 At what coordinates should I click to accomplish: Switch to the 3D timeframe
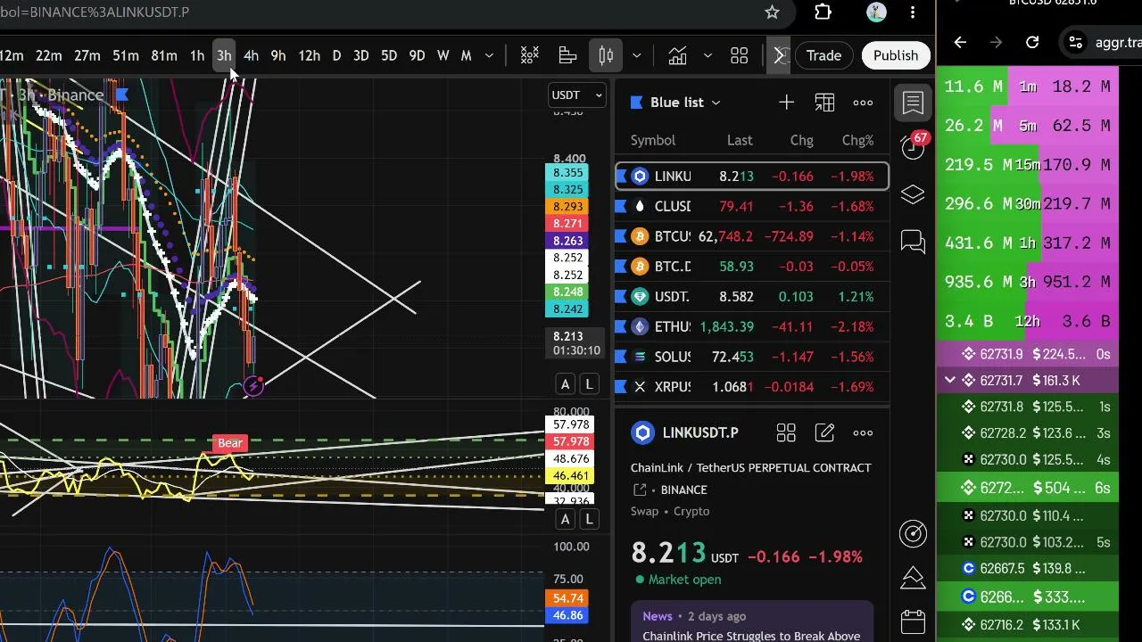(360, 55)
